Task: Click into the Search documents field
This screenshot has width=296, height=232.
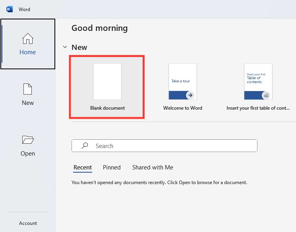Action: (164, 146)
